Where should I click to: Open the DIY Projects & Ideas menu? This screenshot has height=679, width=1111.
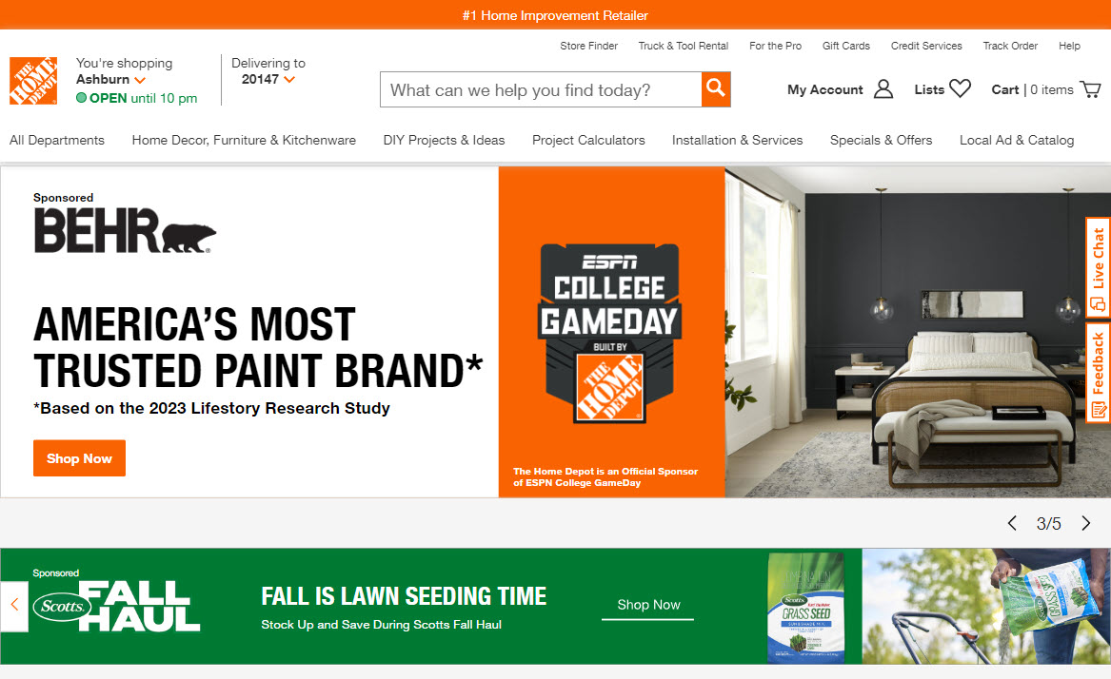click(x=444, y=140)
